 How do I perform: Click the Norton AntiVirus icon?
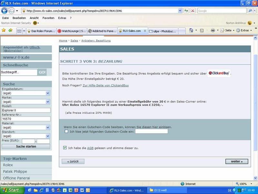pos(250,23)
